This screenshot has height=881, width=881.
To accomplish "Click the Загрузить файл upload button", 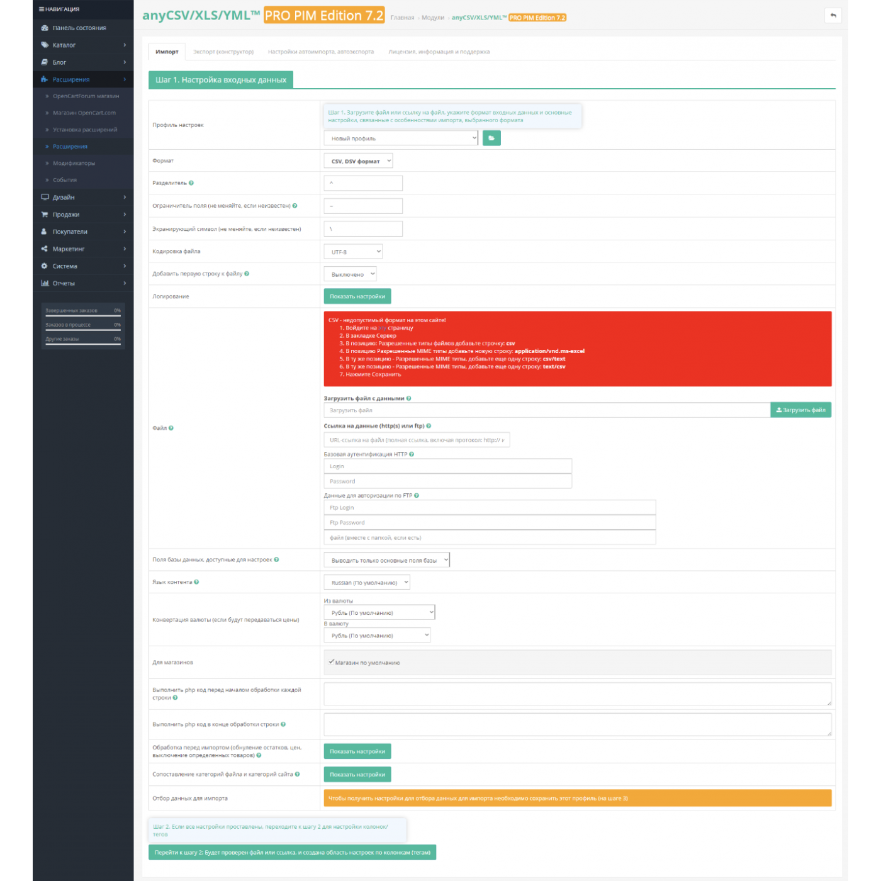I will [x=800, y=410].
